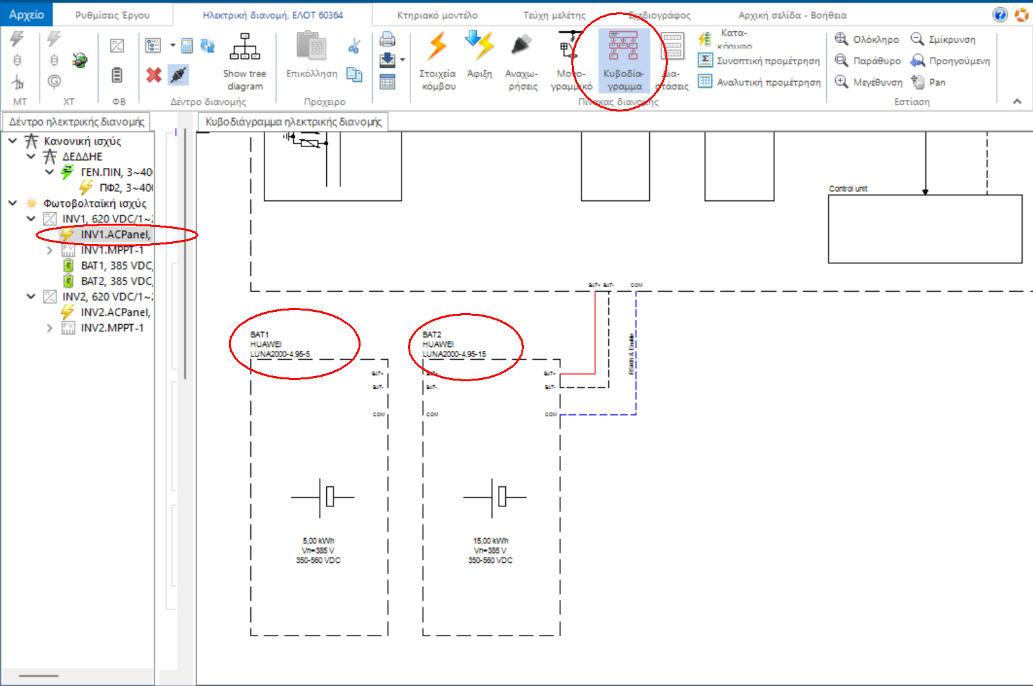The image size is (1033, 686).
Task: Switch to the Κτηριακό μοντέλο tab
Action: point(437,15)
